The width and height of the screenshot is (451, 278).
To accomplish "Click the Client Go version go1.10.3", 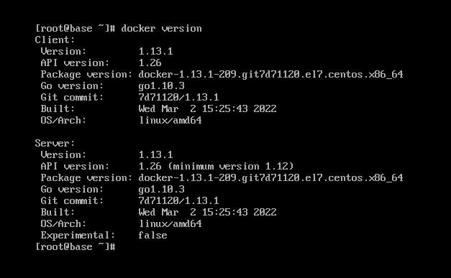I will click(161, 86).
